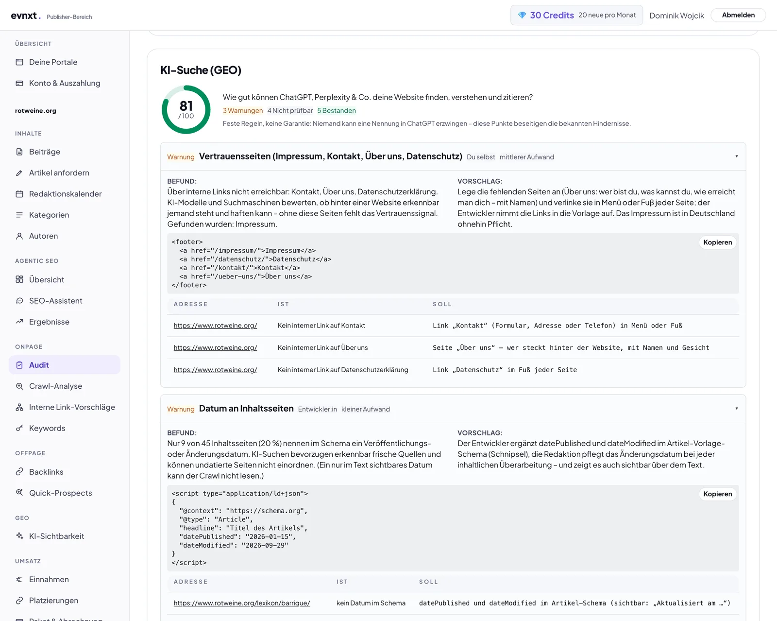Image resolution: width=777 pixels, height=621 pixels.
Task: Click the '3 Warnungen' label
Action: click(x=243, y=111)
